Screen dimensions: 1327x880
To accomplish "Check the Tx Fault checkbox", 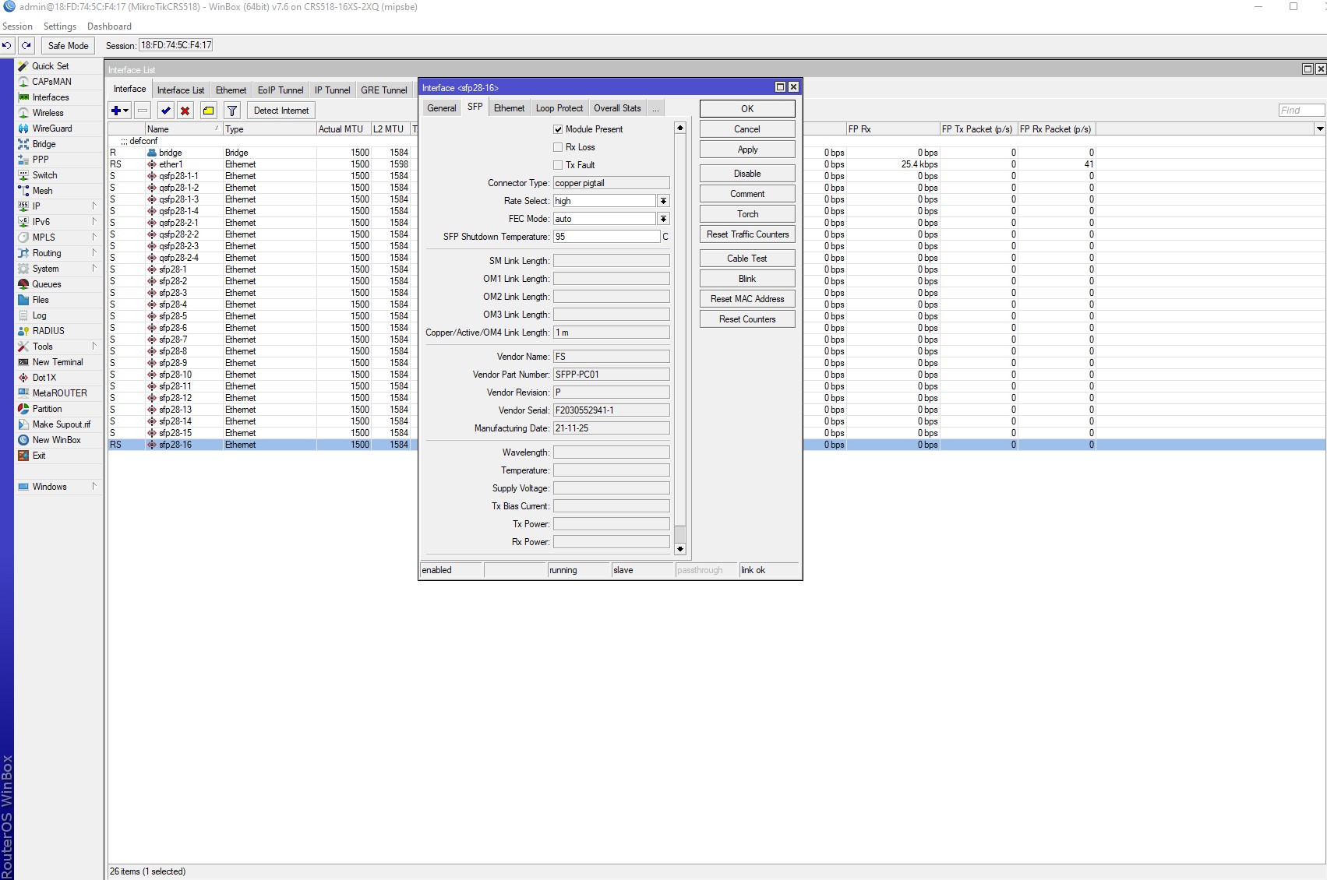I will 558,165.
